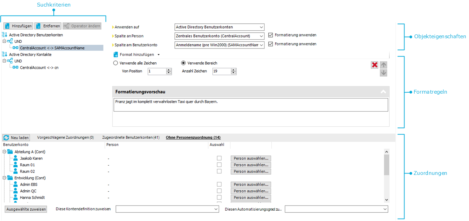Image resolution: width=469 pixels, height=221 pixels.
Task: Click the Ausgewählte zuweisen button
Action: coord(26,209)
